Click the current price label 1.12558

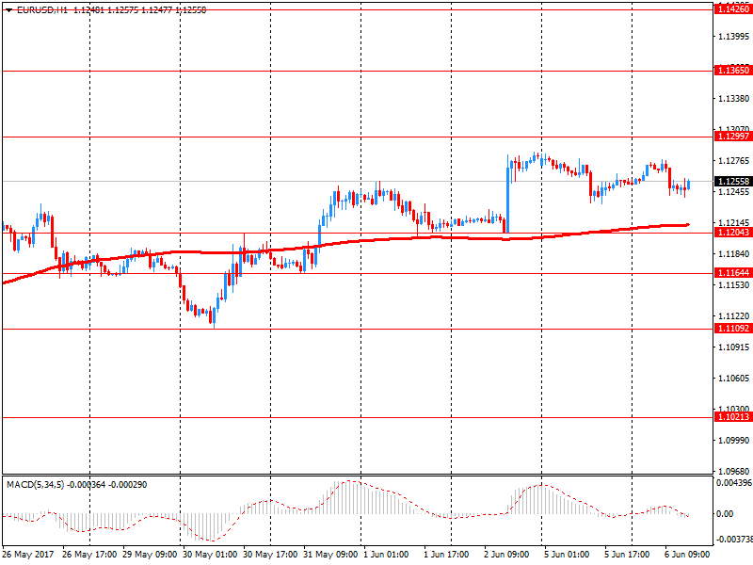(733, 181)
